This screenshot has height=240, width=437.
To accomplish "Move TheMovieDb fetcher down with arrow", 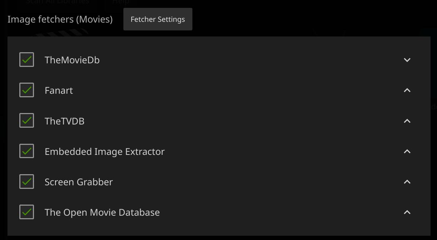I will (407, 60).
